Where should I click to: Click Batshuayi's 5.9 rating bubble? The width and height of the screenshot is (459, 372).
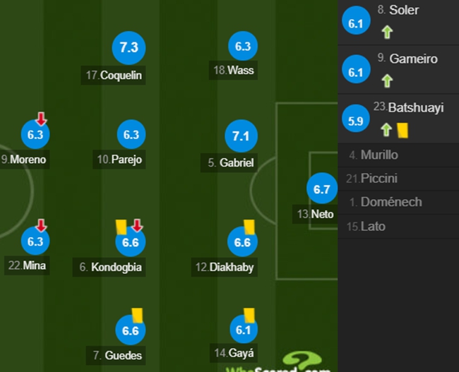click(356, 119)
